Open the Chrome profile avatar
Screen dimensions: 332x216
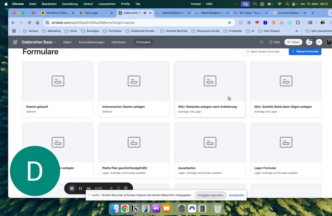tap(323, 23)
